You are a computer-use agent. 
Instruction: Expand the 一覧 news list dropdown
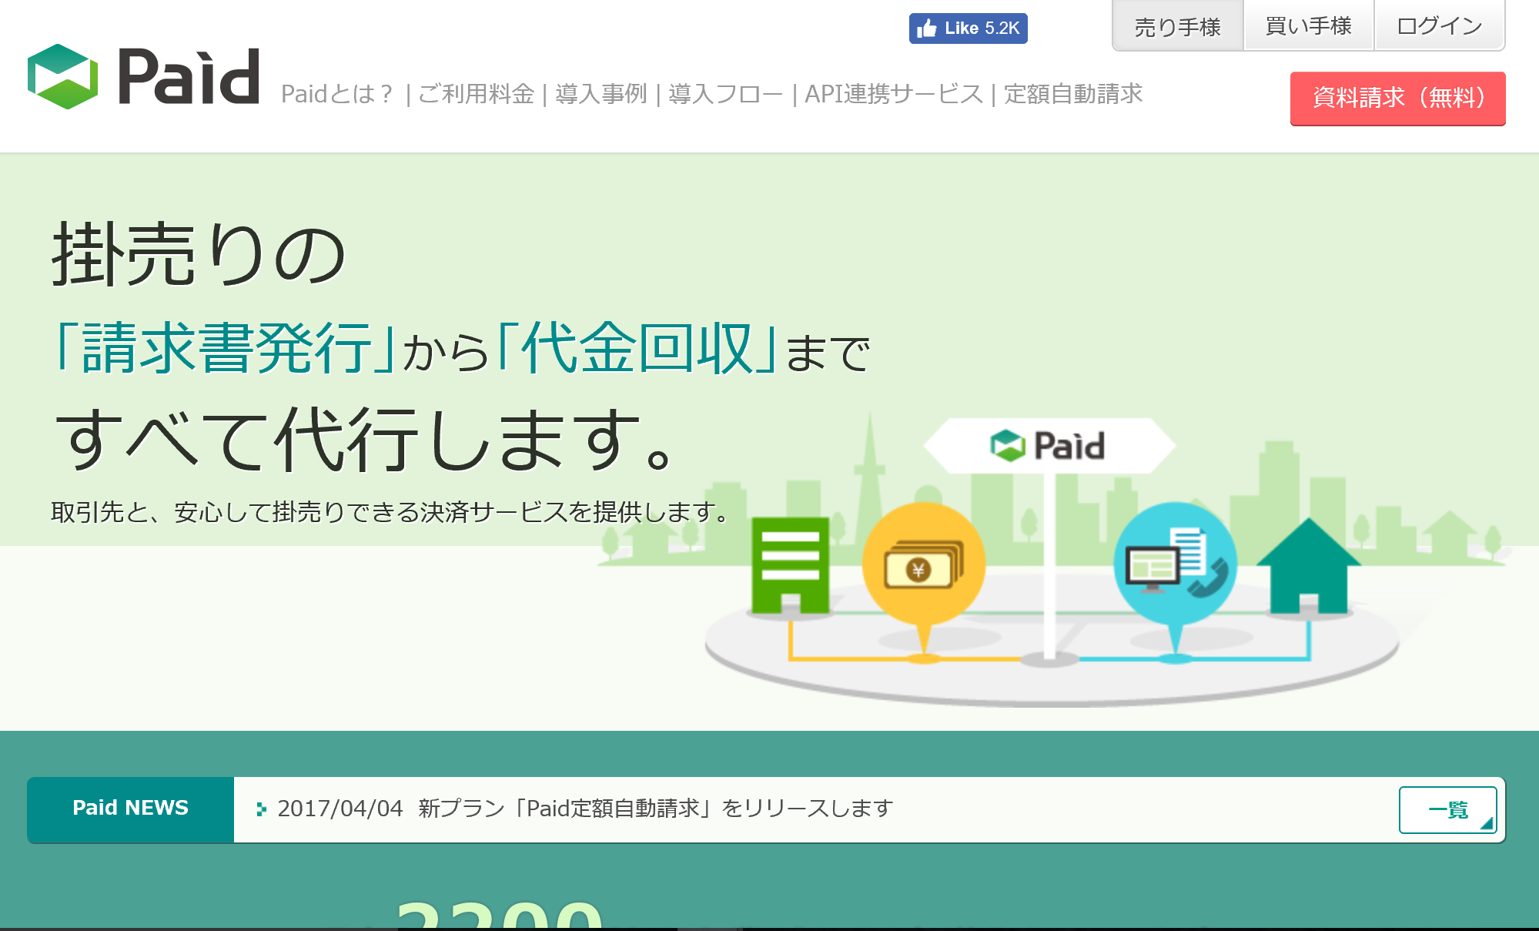(x=1447, y=809)
